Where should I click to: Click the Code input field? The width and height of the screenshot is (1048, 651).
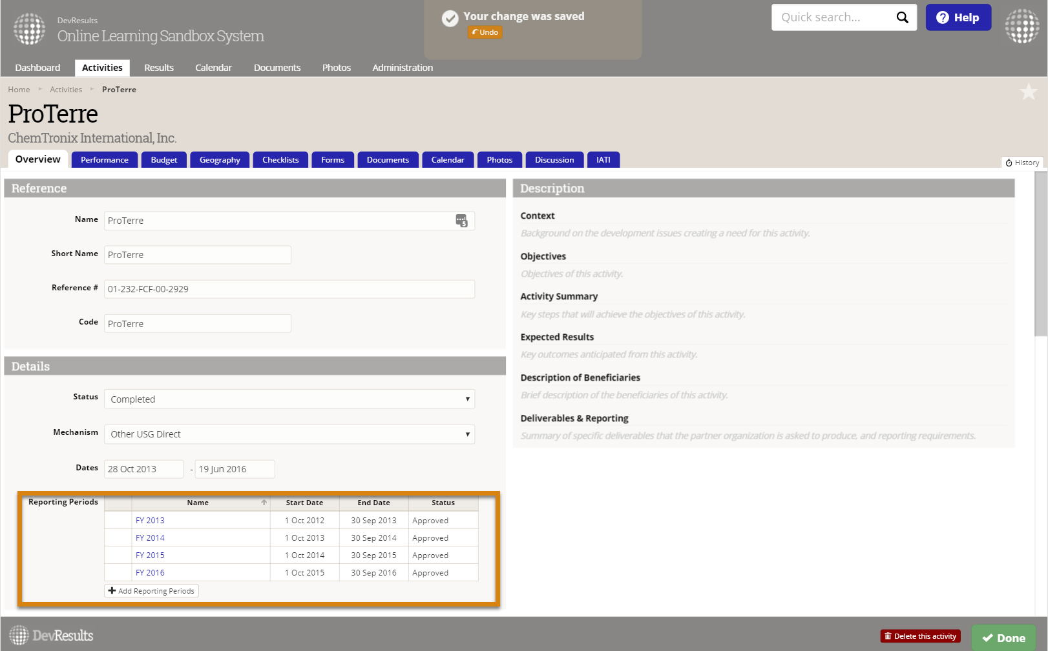pos(198,323)
